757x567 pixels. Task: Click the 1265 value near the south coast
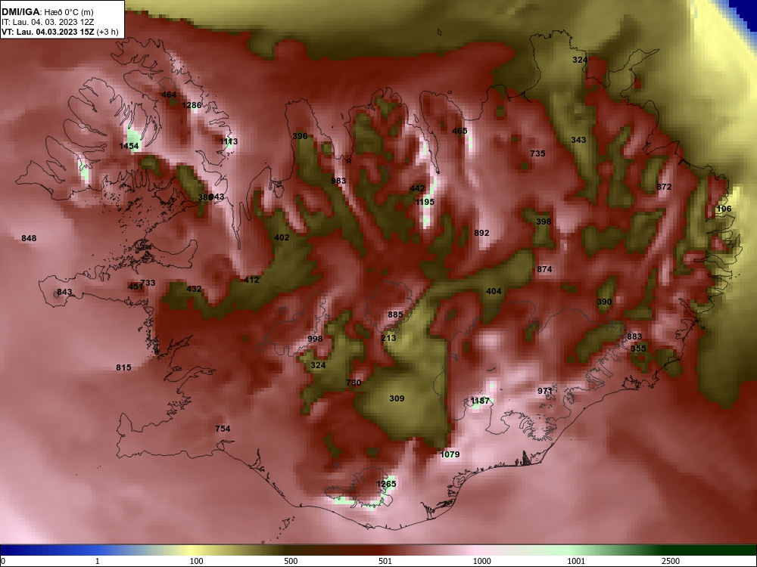(386, 484)
